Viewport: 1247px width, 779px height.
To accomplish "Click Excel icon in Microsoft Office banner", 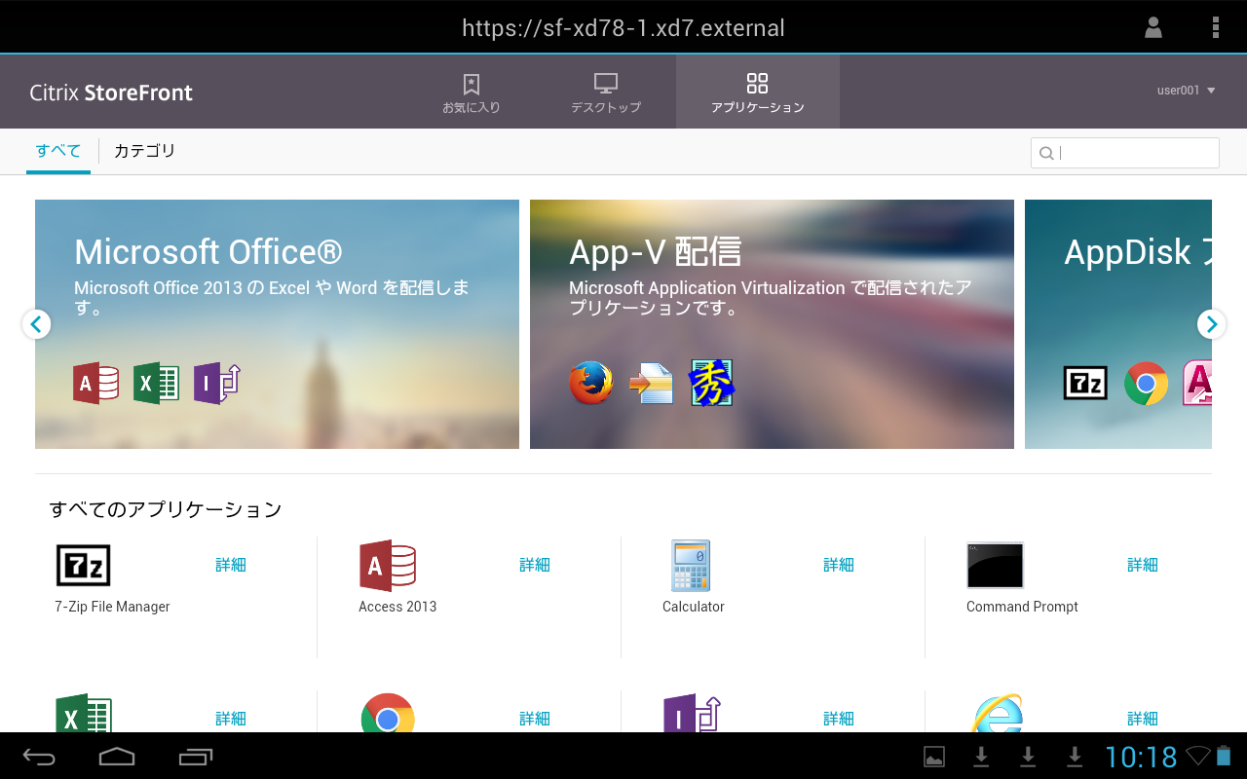I will [156, 383].
